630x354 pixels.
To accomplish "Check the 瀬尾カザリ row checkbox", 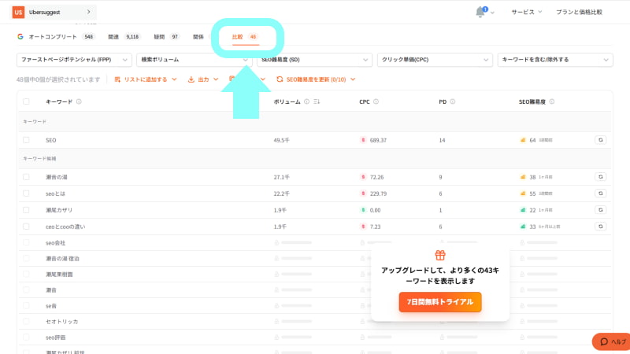I will click(x=26, y=210).
